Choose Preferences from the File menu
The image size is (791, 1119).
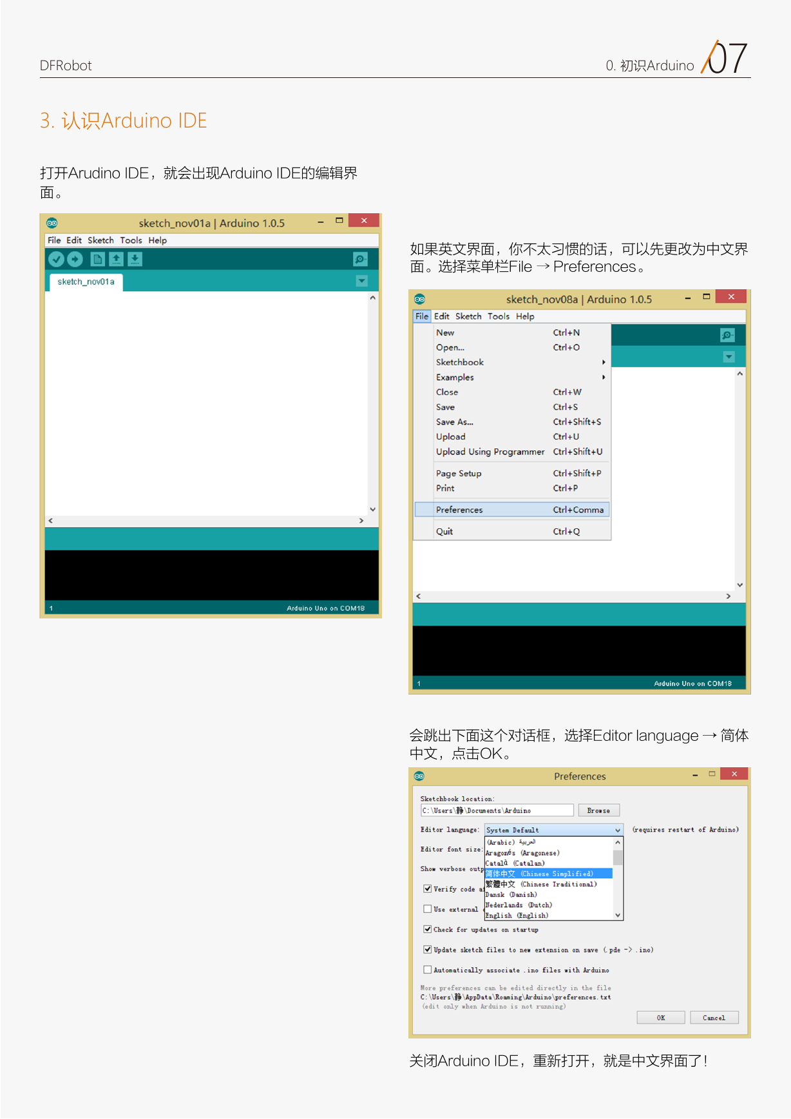512,510
